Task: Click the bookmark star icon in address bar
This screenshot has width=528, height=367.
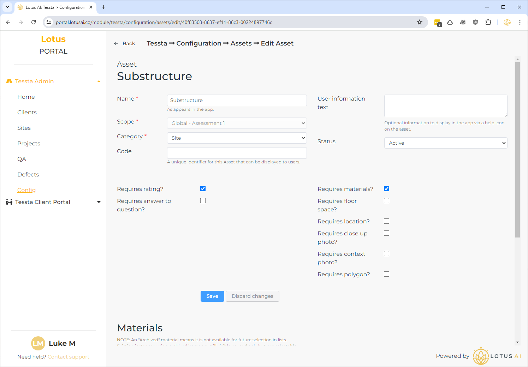Action: coord(419,22)
